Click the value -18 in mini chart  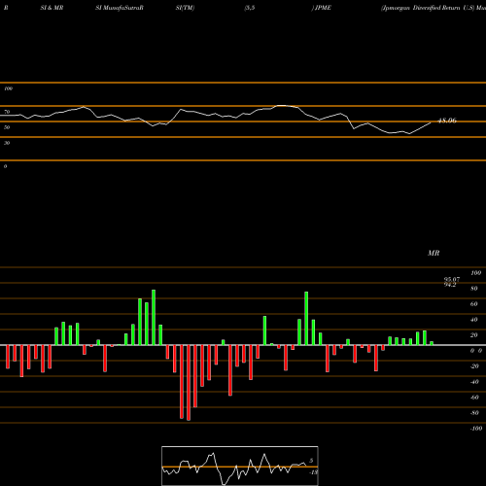[x=313, y=472]
